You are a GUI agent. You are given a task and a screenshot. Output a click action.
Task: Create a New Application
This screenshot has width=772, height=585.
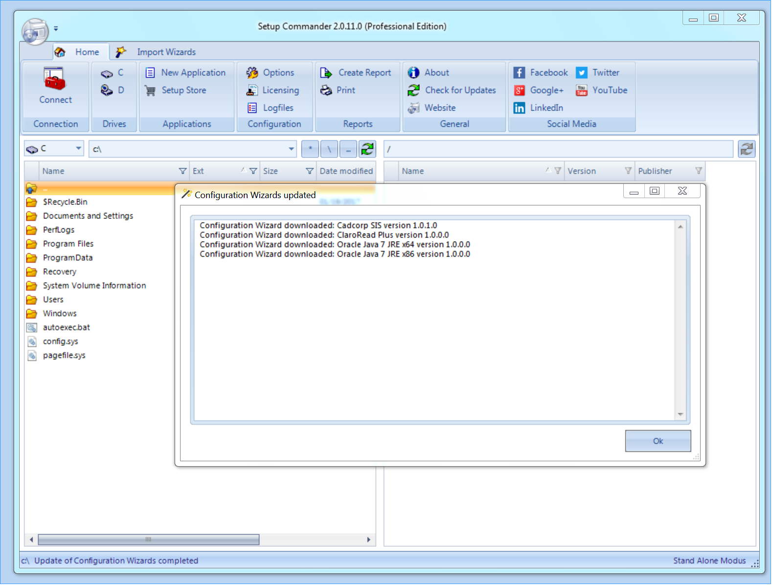click(185, 73)
